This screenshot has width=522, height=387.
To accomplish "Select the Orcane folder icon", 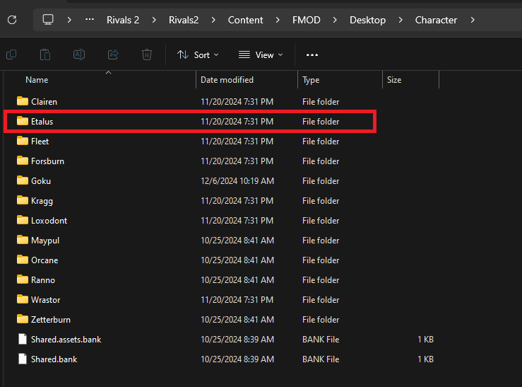I will click(x=23, y=260).
